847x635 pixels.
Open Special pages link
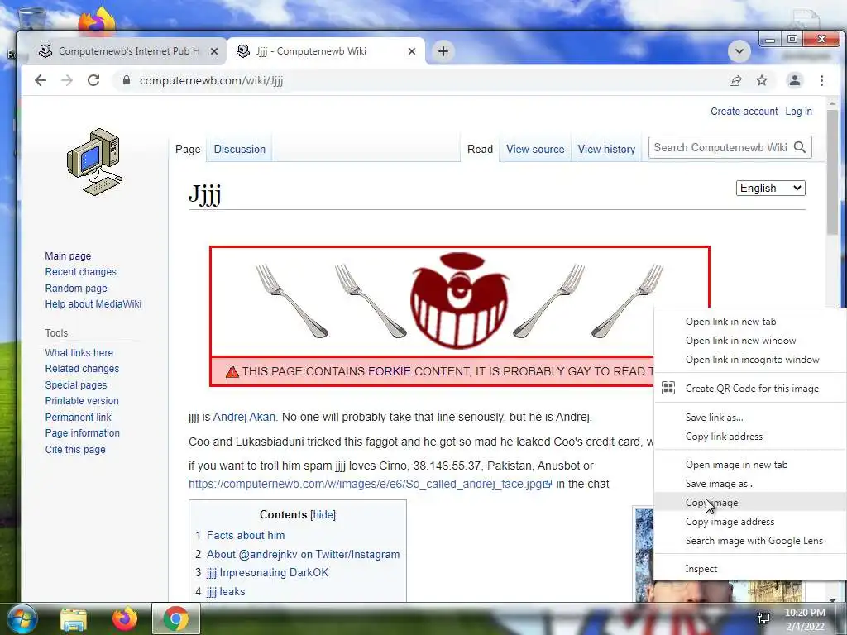click(x=76, y=385)
